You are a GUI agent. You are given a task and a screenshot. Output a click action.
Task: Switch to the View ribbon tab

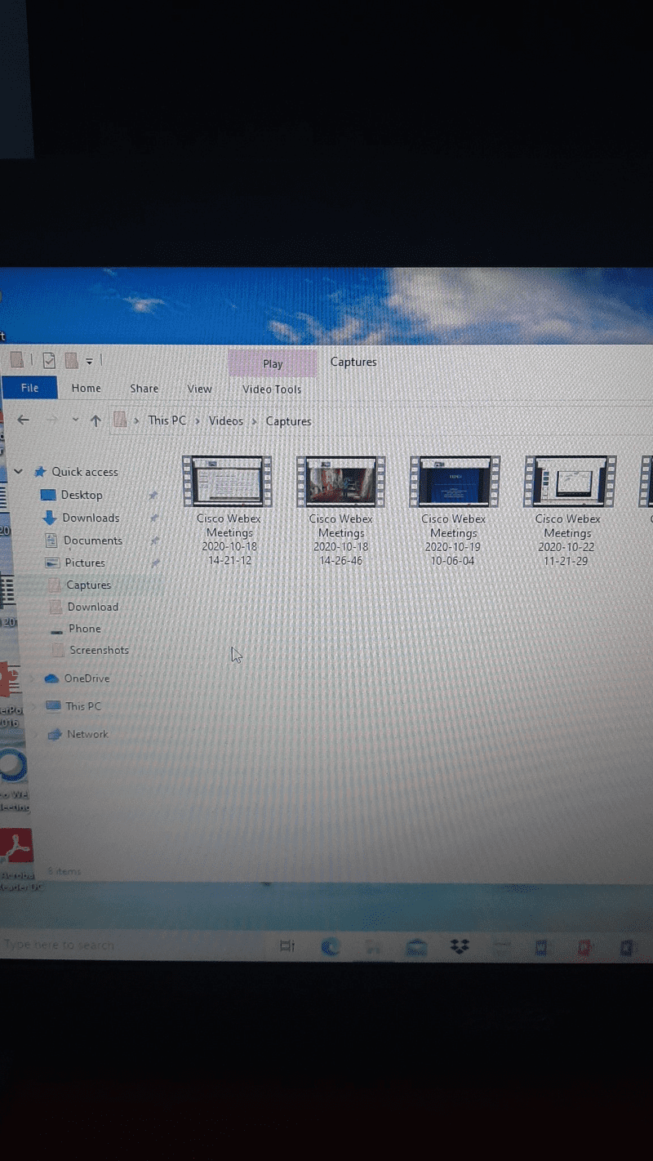(199, 389)
